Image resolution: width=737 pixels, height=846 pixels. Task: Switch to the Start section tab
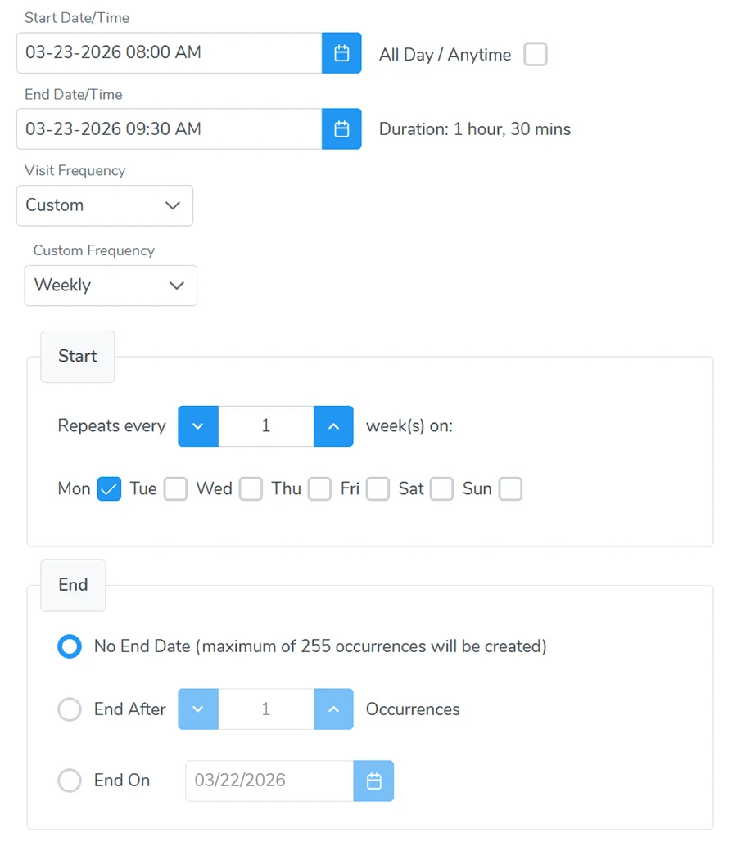[x=77, y=357]
